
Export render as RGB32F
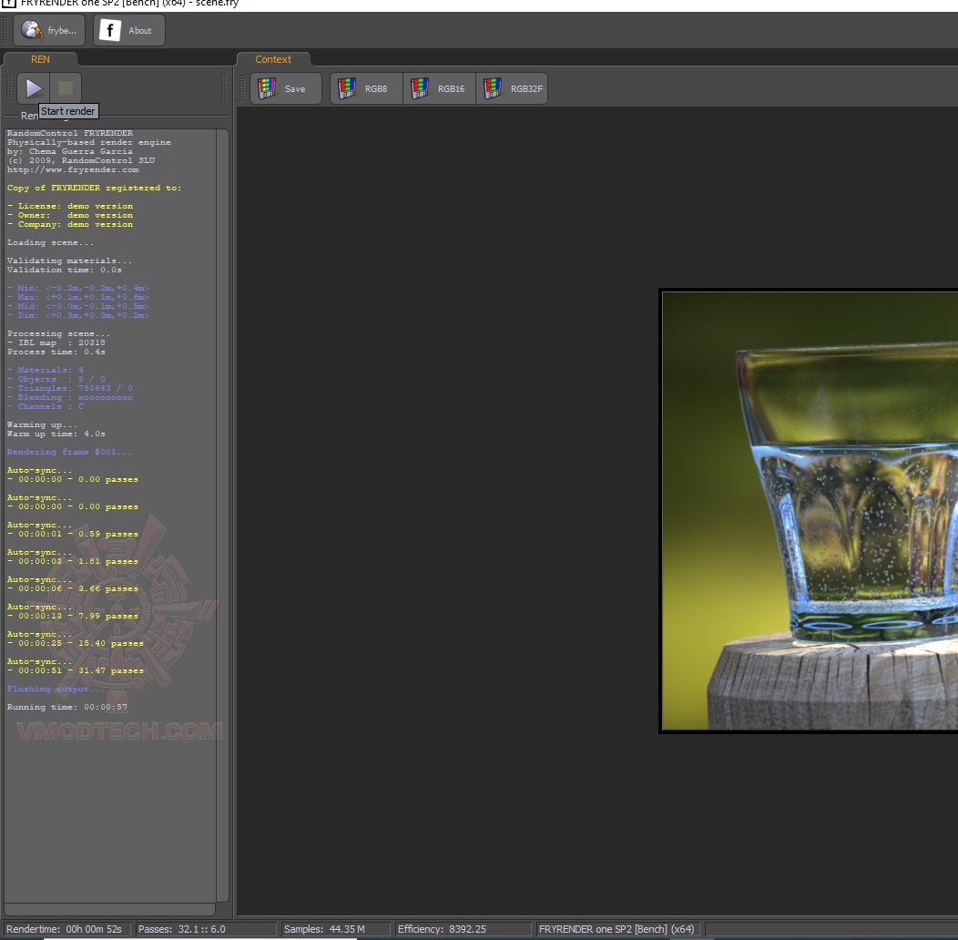tap(512, 88)
